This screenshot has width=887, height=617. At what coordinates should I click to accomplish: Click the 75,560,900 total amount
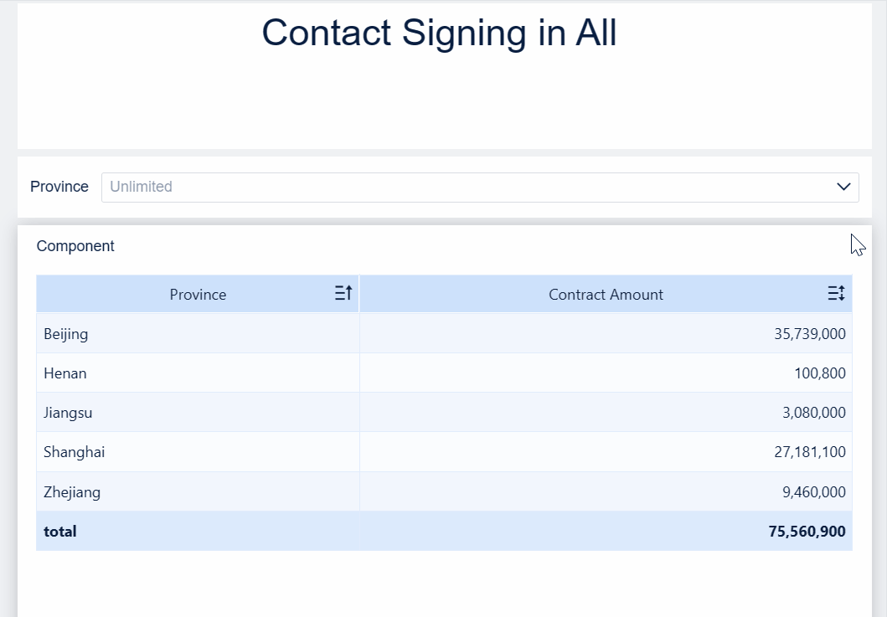tap(807, 532)
